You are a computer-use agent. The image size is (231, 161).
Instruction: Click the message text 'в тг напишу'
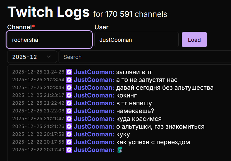[134, 103]
